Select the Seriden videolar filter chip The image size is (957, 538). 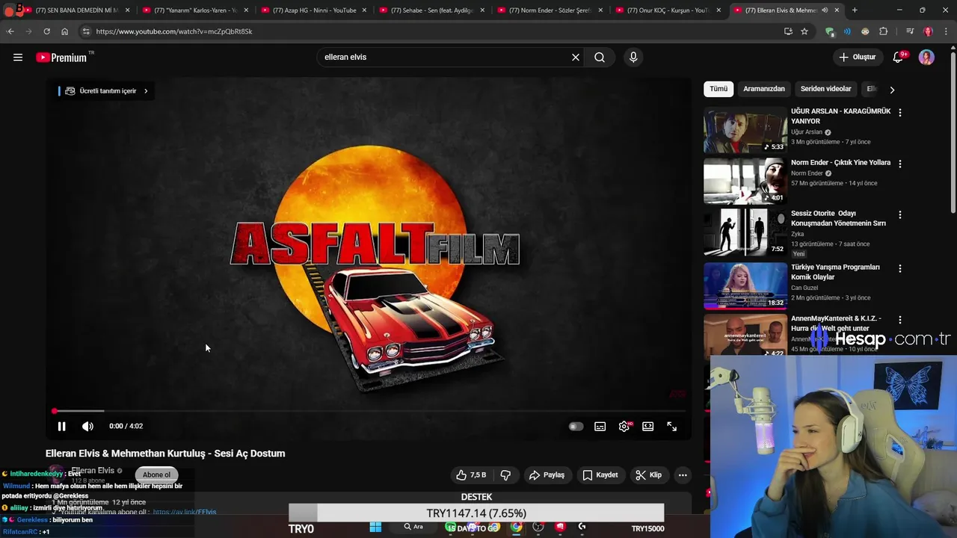click(x=826, y=89)
